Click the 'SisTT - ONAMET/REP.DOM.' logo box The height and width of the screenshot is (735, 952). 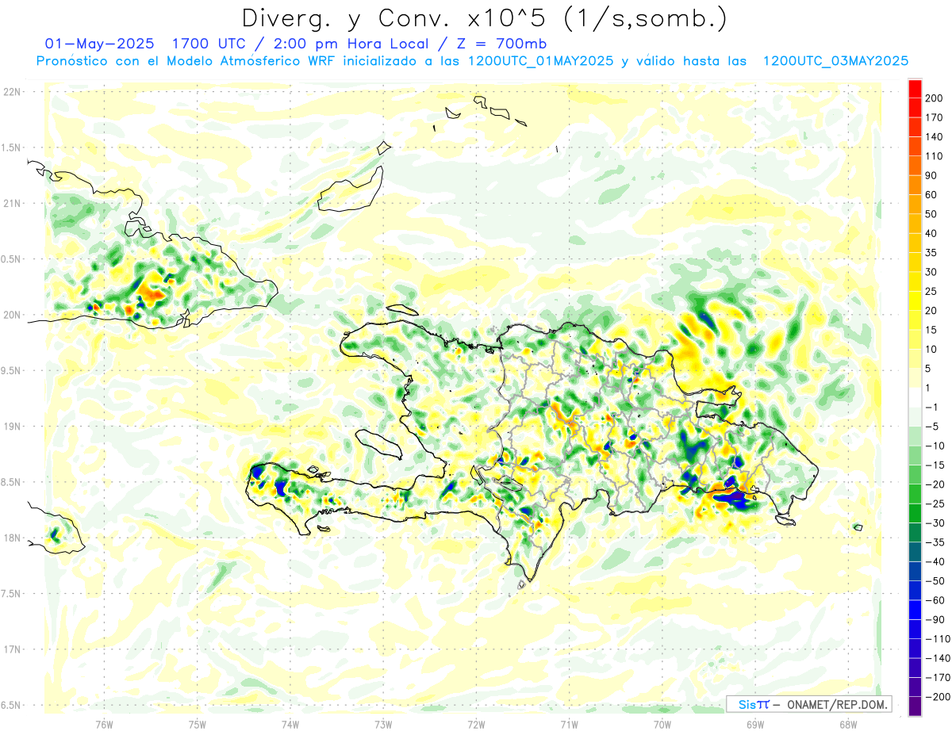808,704
